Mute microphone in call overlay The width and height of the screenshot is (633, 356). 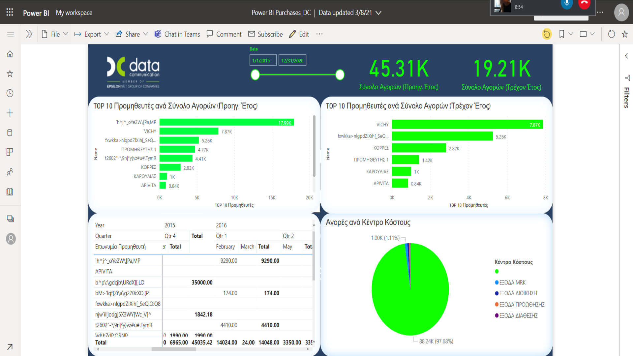pyautogui.click(x=567, y=4)
